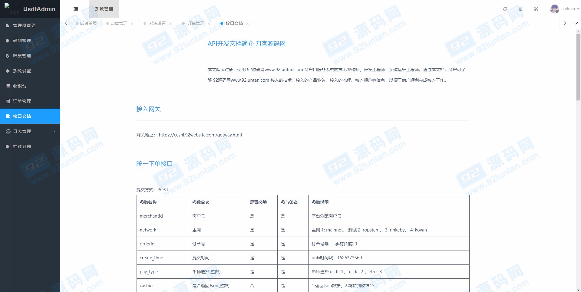Open 系统设置 in the sidebar

[30, 71]
